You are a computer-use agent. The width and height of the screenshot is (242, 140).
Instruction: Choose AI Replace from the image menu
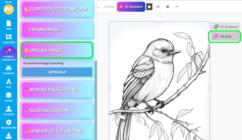pos(225,27)
